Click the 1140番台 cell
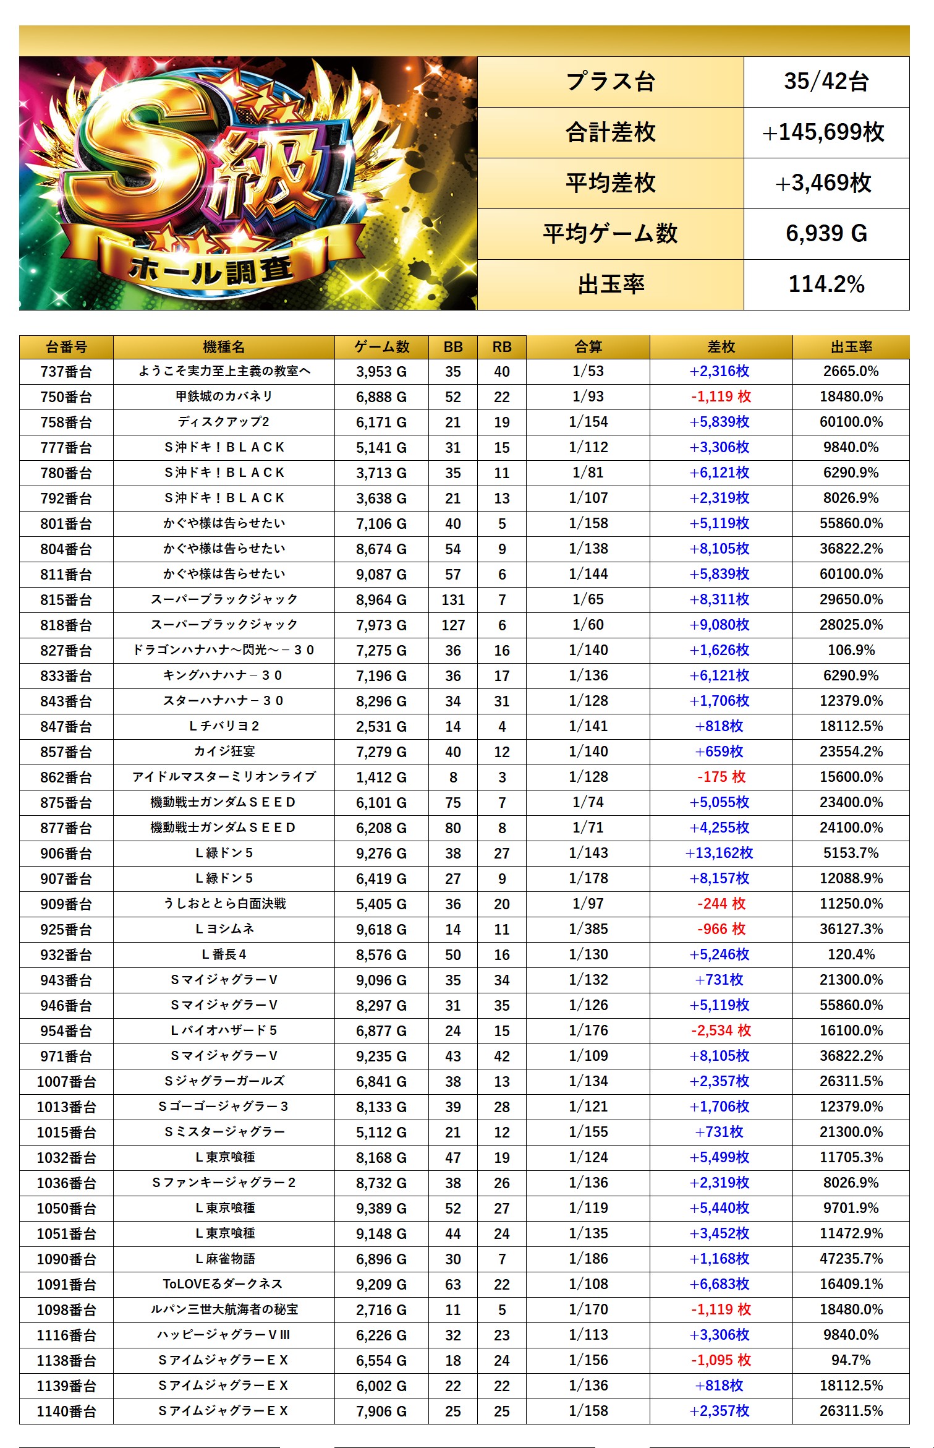Viewport: 934px width, 1448px height. 66,1412
